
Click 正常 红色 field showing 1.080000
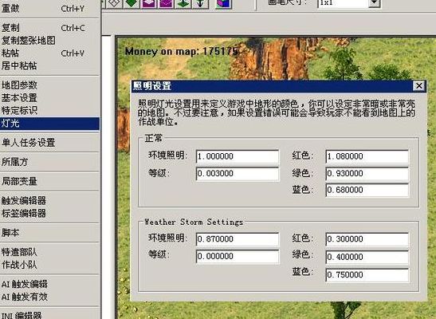click(x=367, y=156)
